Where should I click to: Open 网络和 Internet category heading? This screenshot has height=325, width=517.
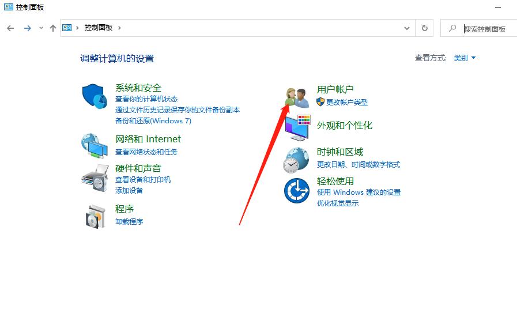click(x=148, y=139)
